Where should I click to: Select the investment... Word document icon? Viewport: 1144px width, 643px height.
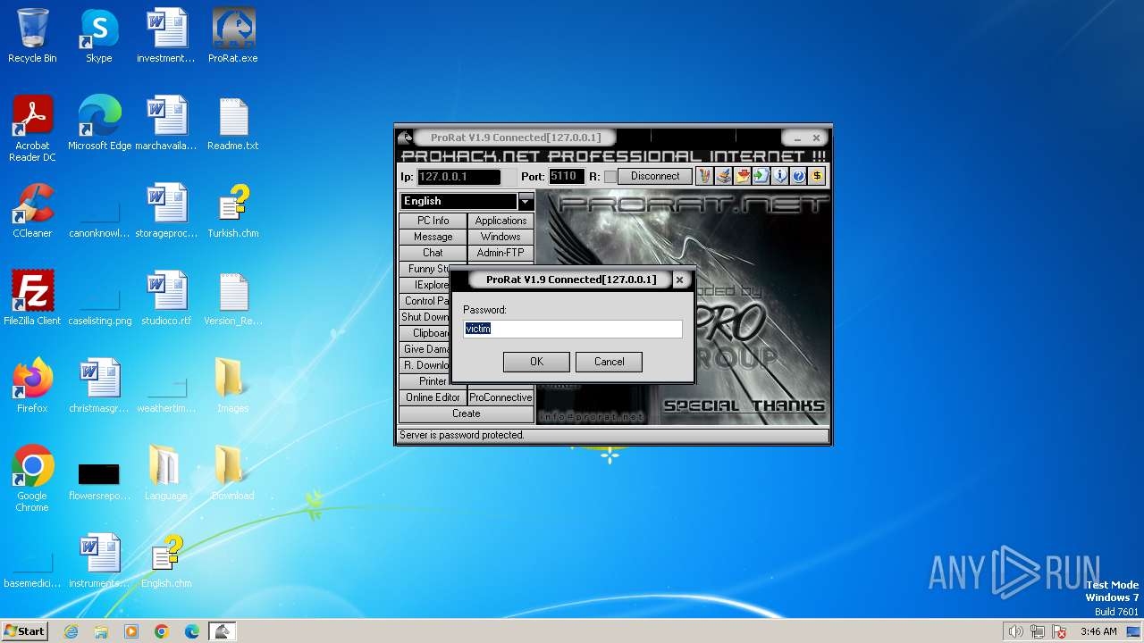166,37
